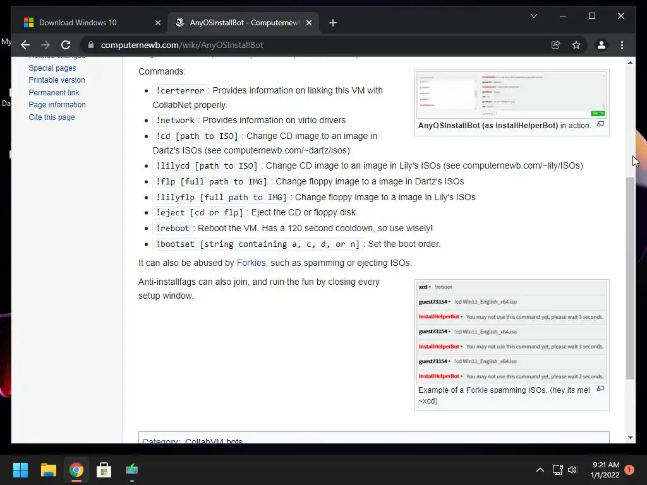Click the !lilyflp [full path to IMG] command
The width and height of the screenshot is (647, 485).
[221, 198]
